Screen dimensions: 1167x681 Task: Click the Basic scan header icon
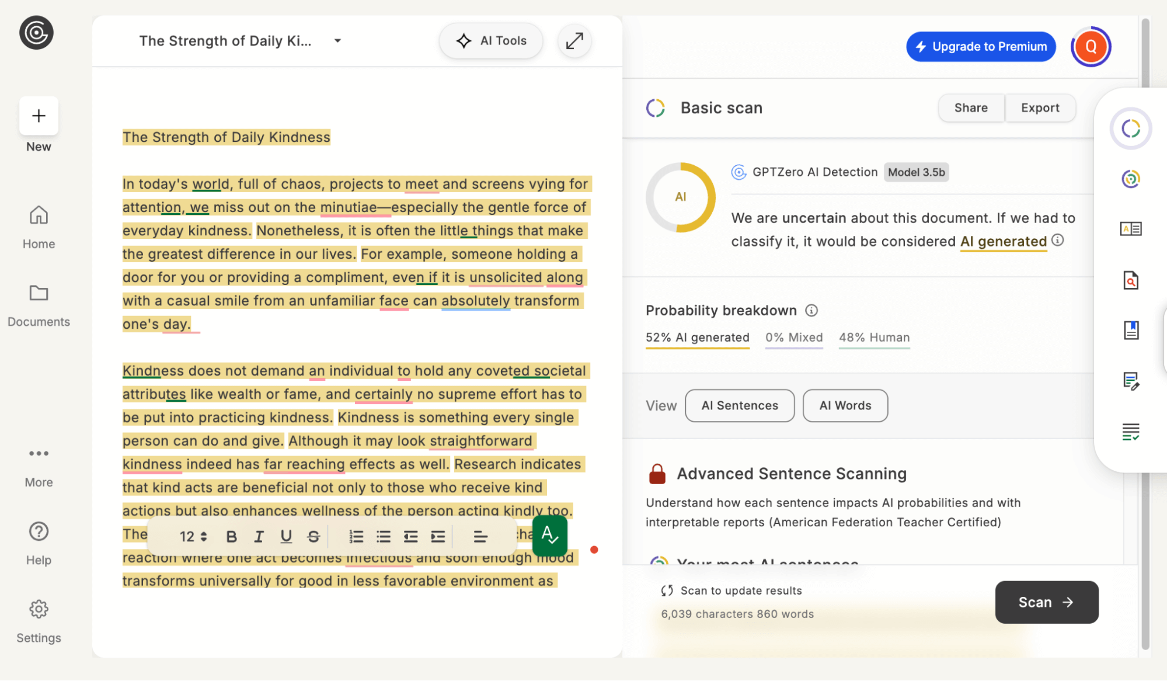coord(656,108)
